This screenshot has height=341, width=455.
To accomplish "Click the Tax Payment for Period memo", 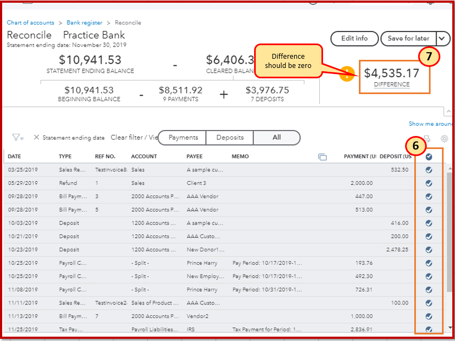I will click(x=267, y=330).
